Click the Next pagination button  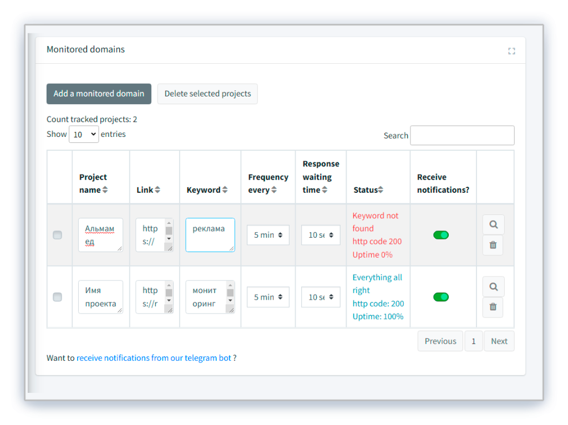click(x=499, y=341)
